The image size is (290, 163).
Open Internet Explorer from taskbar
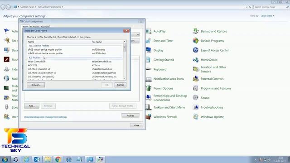pyautogui.click(x=26, y=159)
